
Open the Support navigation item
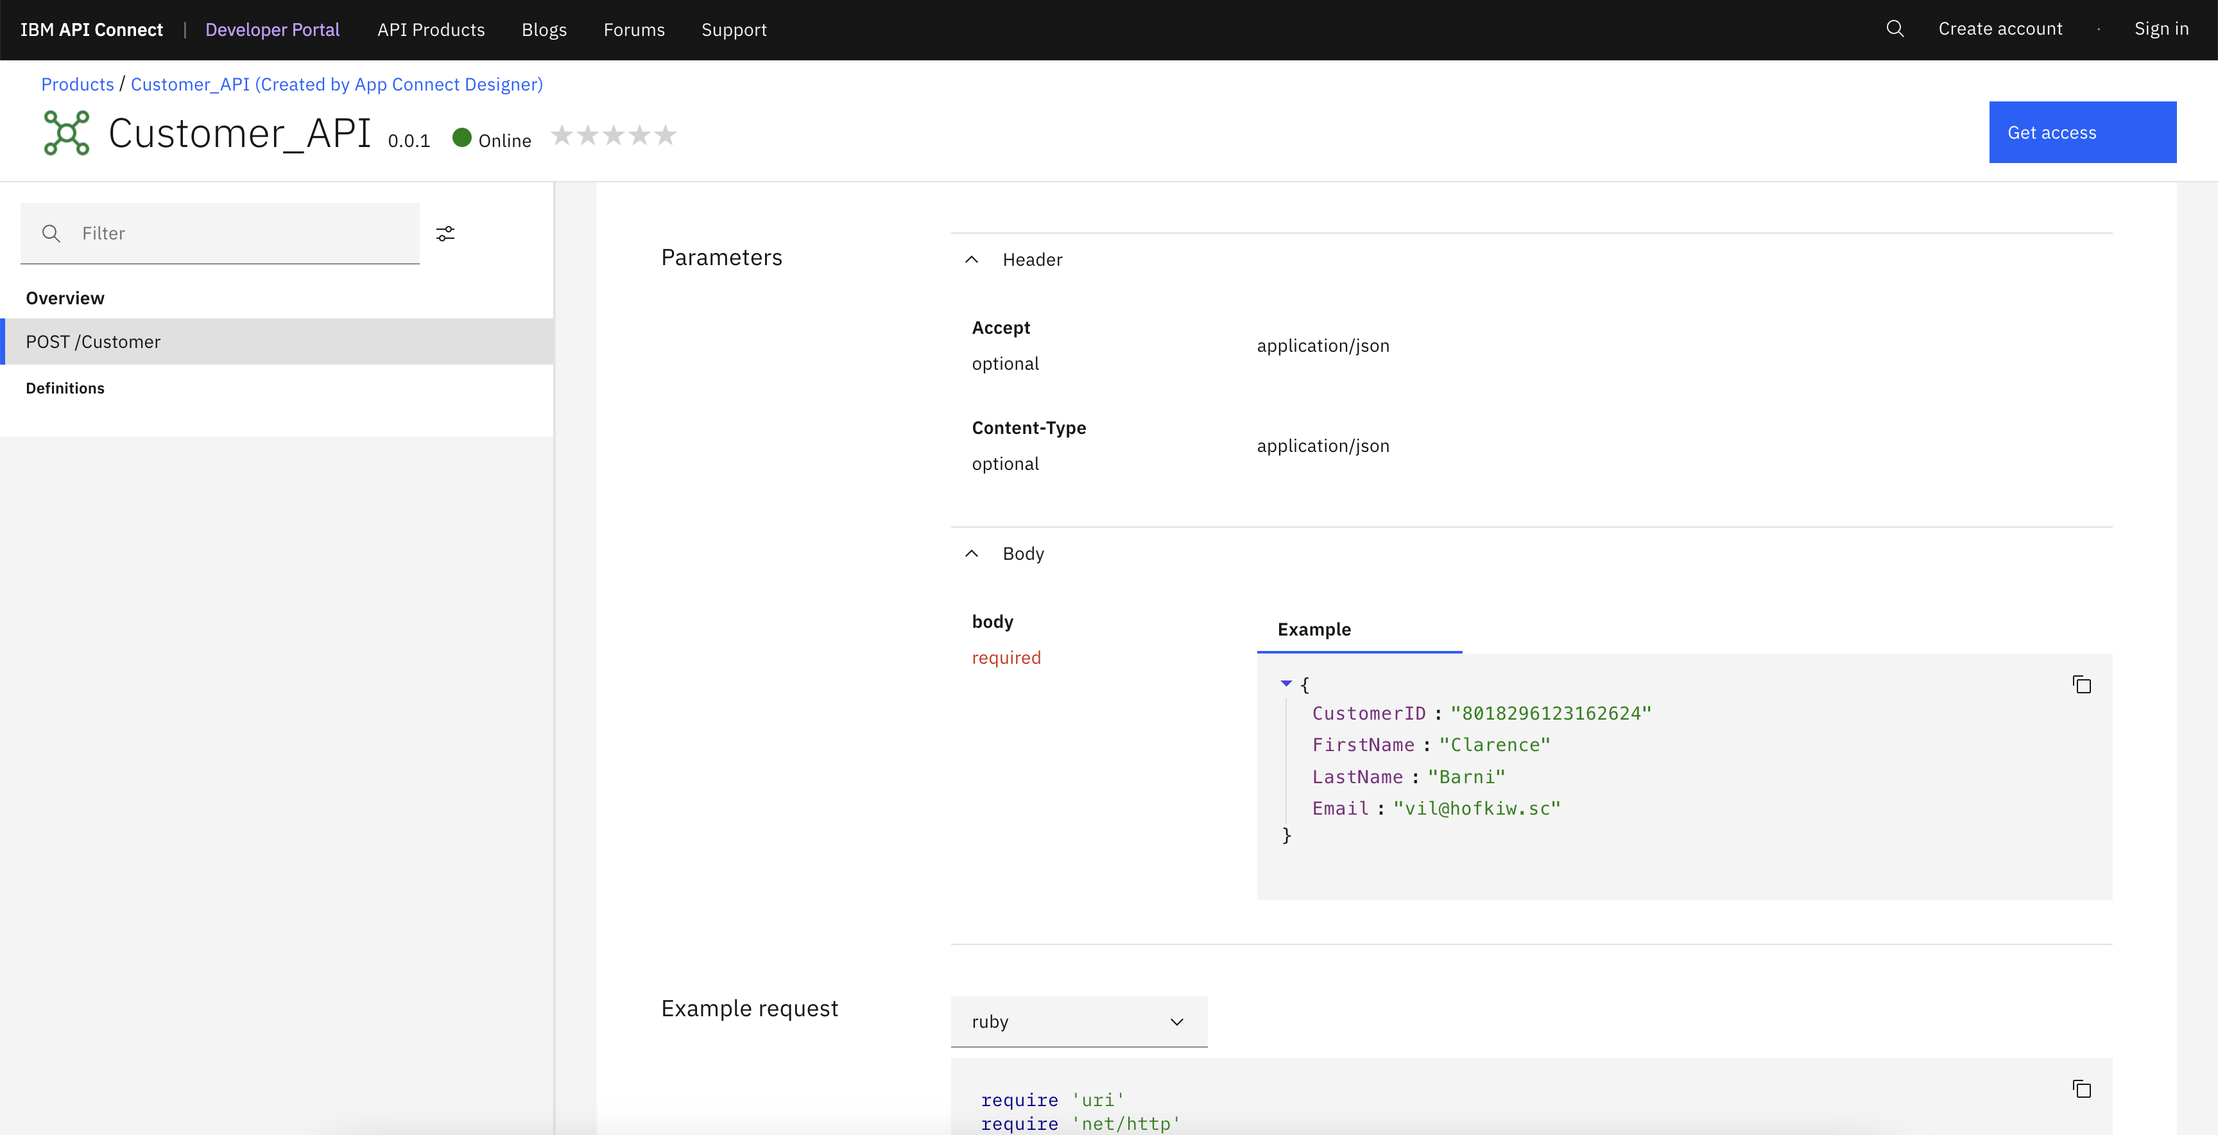click(734, 30)
